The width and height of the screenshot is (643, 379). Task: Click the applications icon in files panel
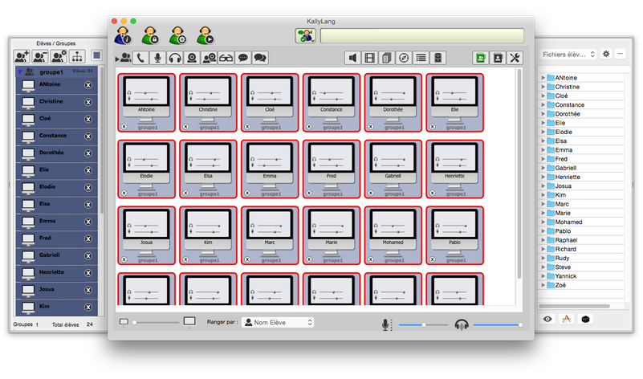click(566, 319)
